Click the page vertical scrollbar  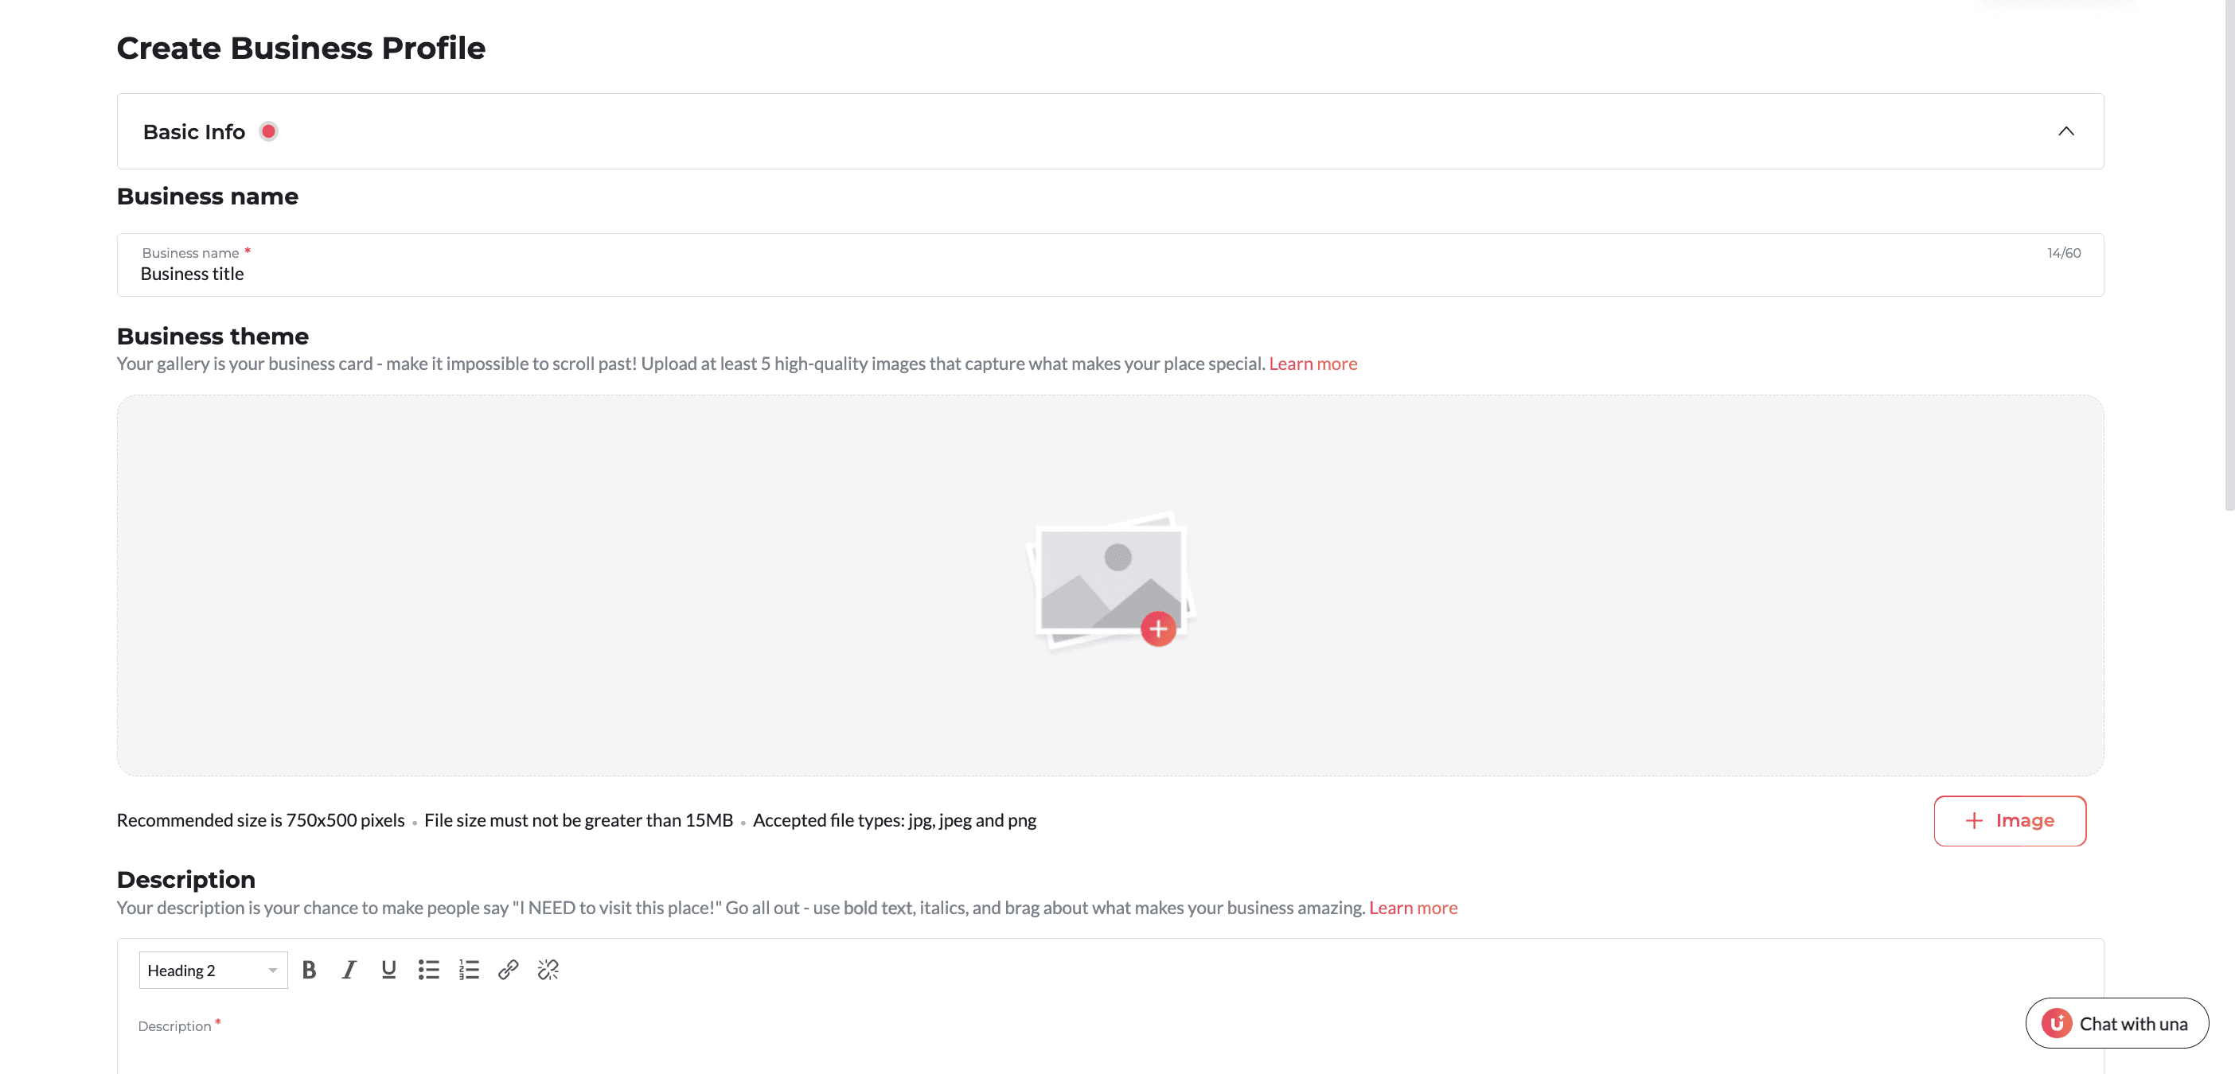click(2229, 260)
